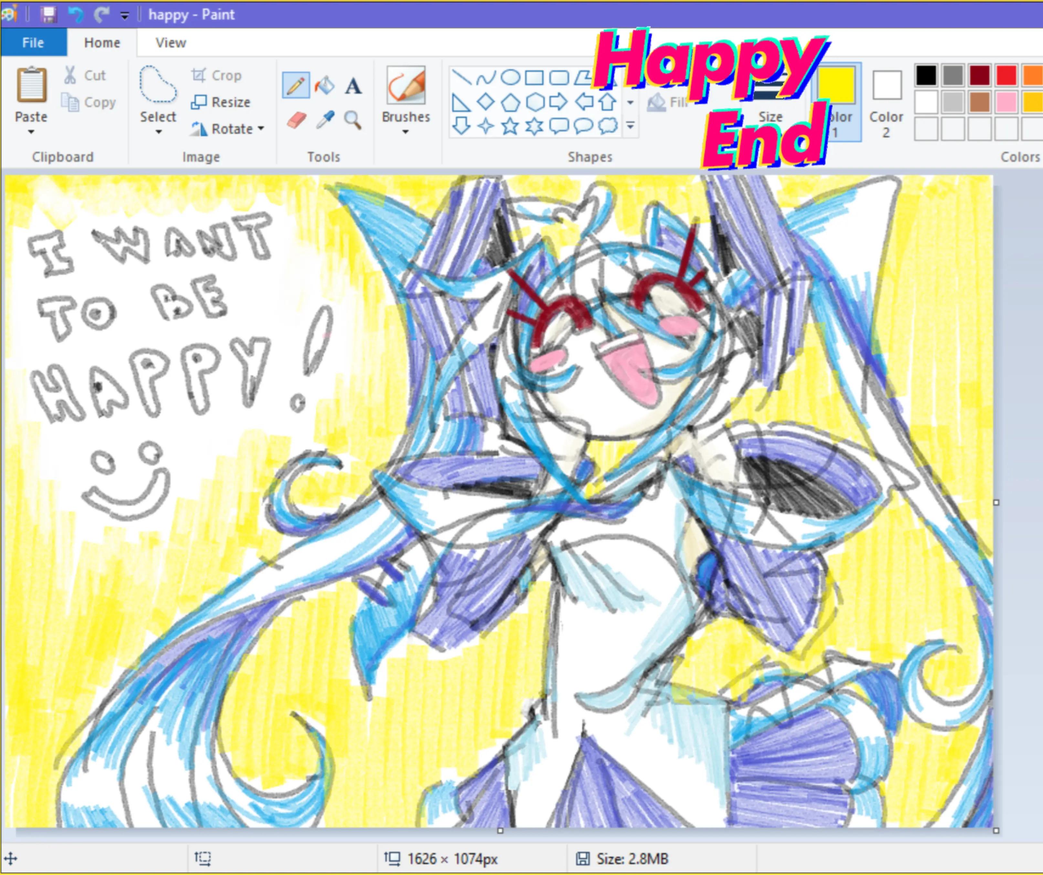Viewport: 1043px width, 875px height.
Task: Choose the Diamond shape
Action: [x=485, y=102]
